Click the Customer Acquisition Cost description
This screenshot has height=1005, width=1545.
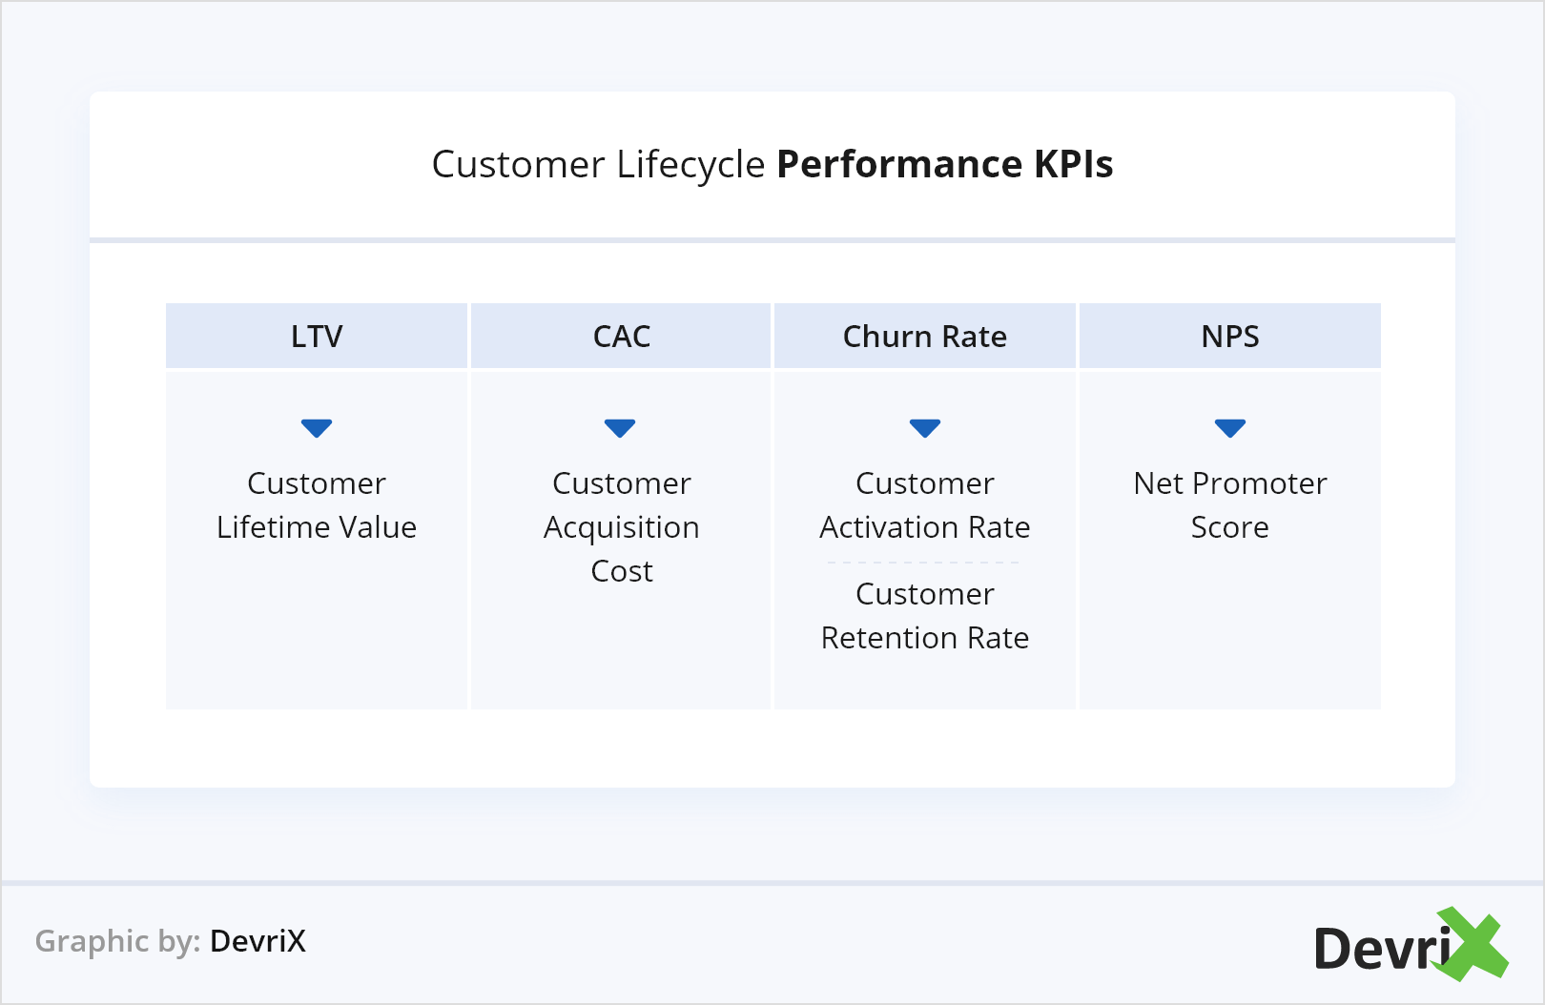(622, 527)
